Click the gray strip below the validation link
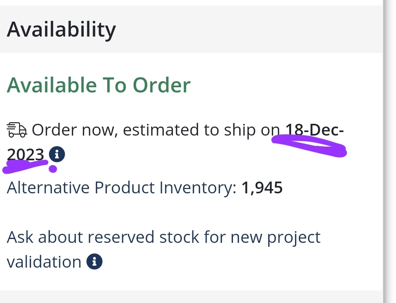 pyautogui.click(x=191, y=297)
